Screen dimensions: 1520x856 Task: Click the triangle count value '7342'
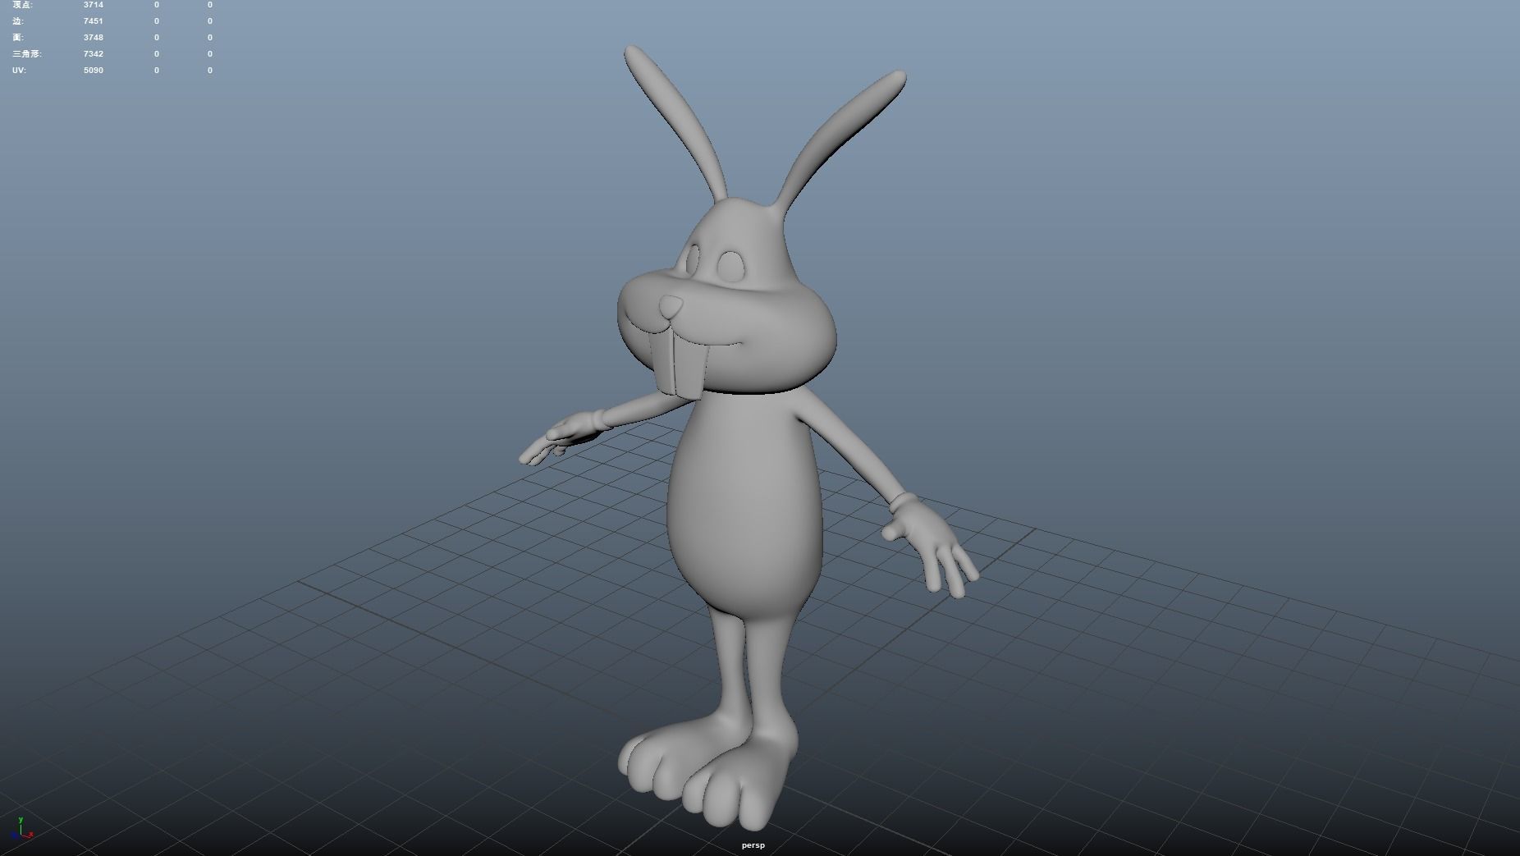pos(94,54)
